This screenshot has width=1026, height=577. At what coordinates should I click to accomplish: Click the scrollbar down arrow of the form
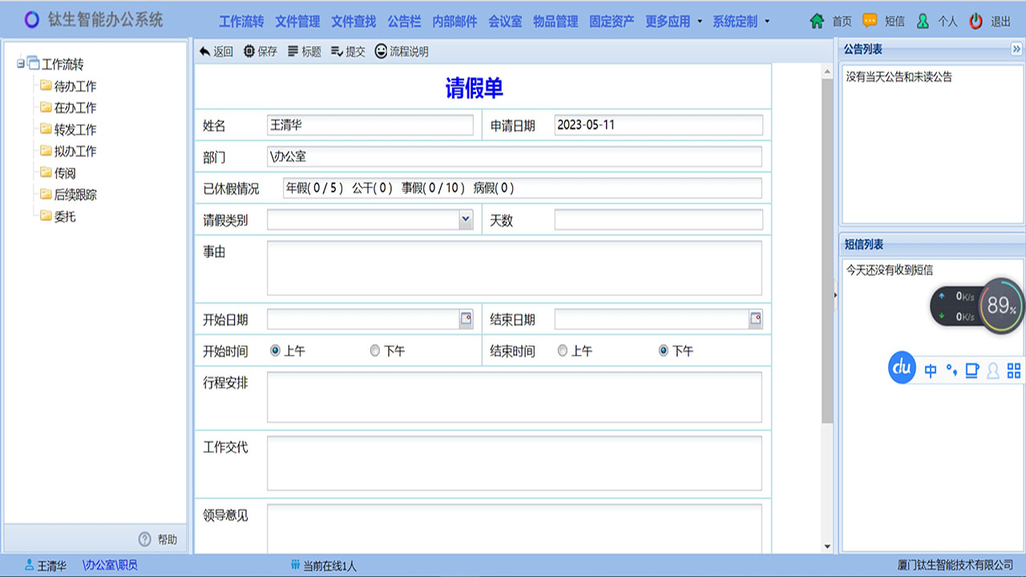827,547
